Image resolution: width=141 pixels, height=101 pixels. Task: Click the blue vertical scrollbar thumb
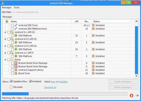click(x=136, y=50)
